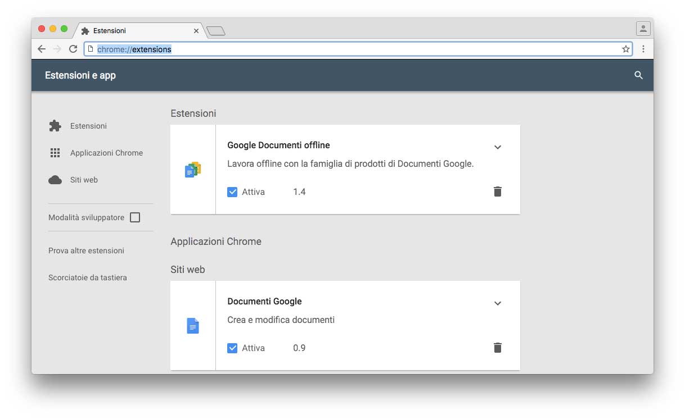
Task: Enable Modalità sviluppatore checkbox
Action: click(135, 217)
